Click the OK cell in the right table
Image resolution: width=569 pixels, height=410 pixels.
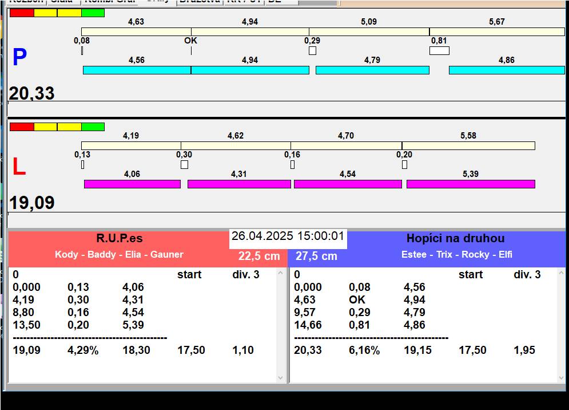click(x=357, y=299)
